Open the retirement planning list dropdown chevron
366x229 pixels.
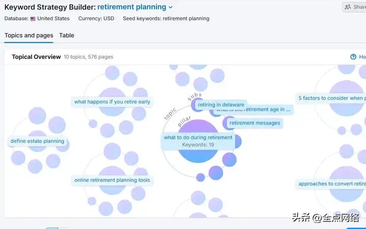(x=171, y=7)
